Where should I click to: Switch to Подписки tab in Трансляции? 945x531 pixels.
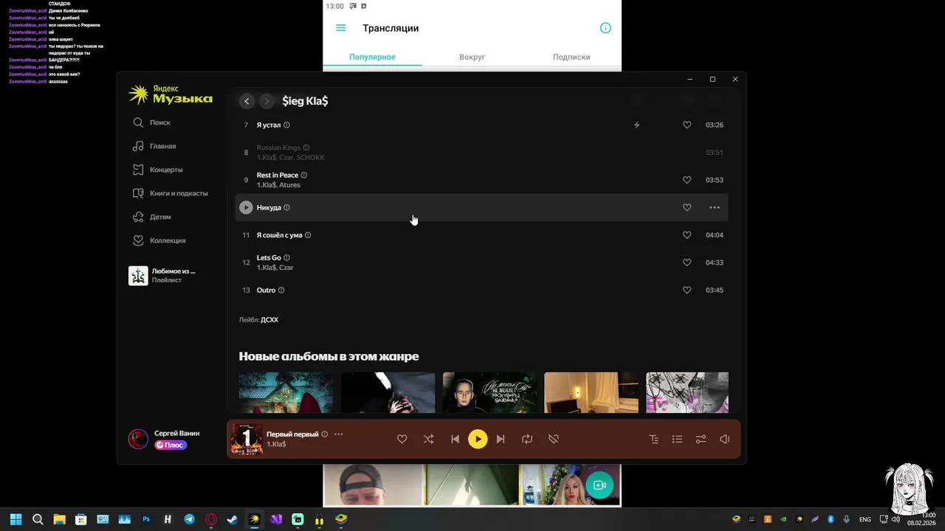tap(571, 57)
